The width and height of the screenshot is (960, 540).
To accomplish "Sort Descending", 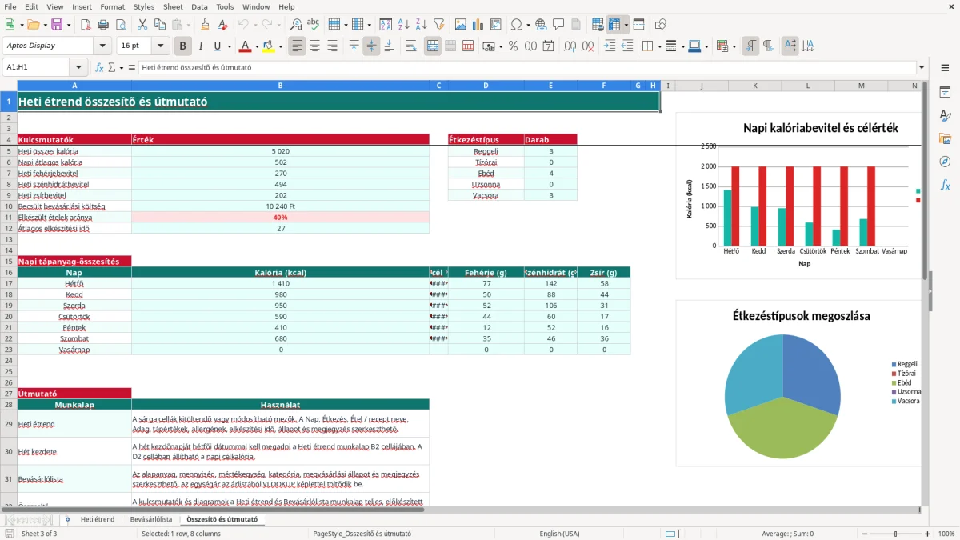I will pos(421,25).
